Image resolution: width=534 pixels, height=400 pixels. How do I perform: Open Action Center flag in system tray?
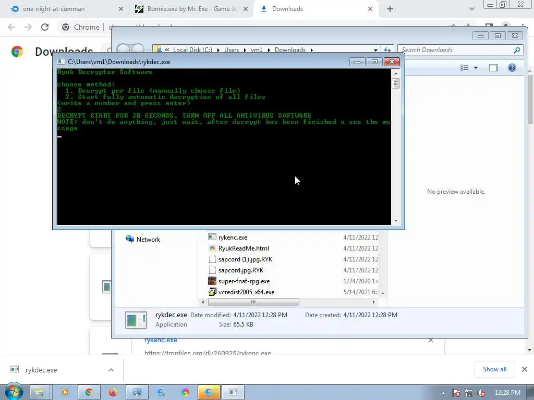[x=456, y=393]
